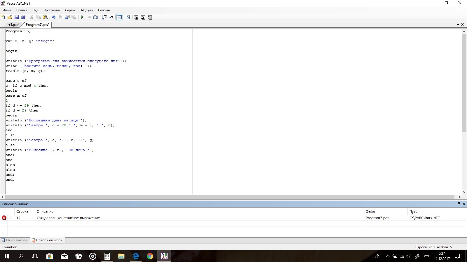Click the green Run program icon

(82, 17)
